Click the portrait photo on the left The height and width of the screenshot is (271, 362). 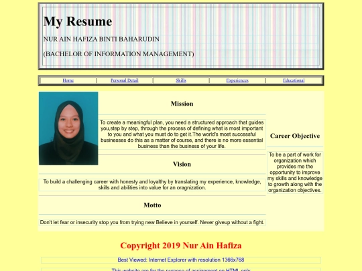(x=68, y=128)
